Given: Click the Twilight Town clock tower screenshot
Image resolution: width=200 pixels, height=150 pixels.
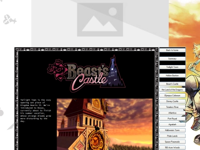Looking at the screenshot, I should (104, 124).
